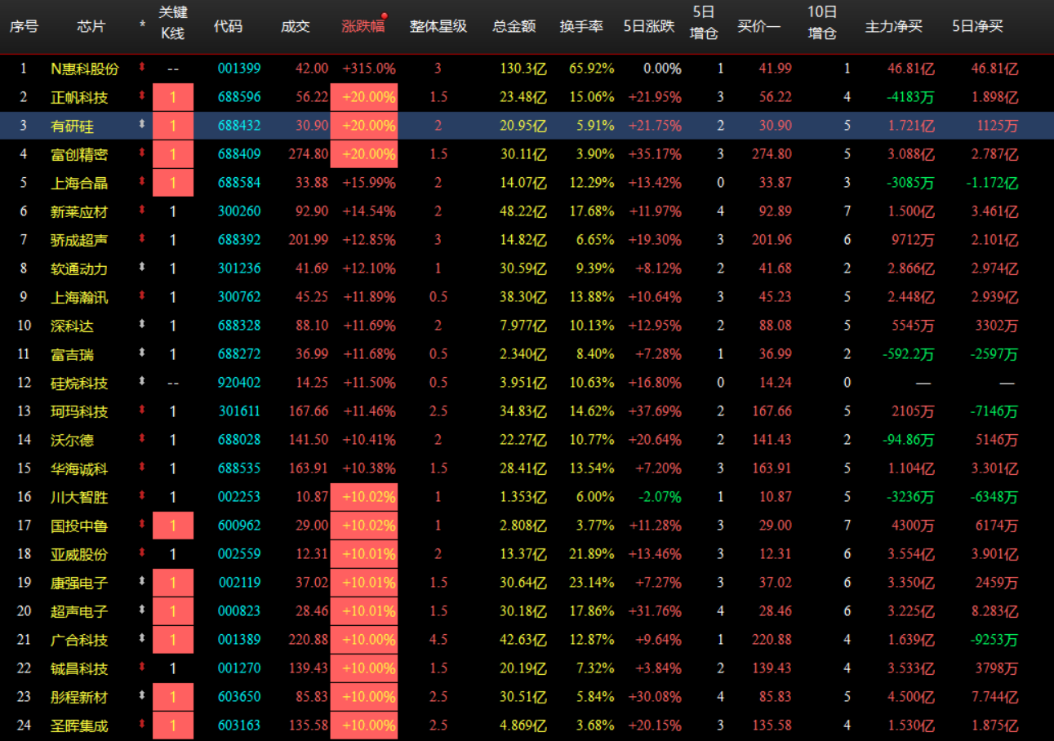Click the stock name 广合科技
Image resolution: width=1054 pixels, height=741 pixels.
click(x=79, y=640)
